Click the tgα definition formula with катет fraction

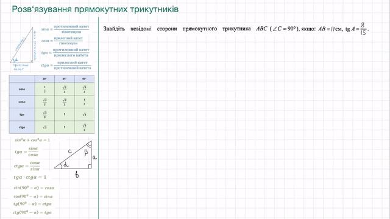pos(65,52)
